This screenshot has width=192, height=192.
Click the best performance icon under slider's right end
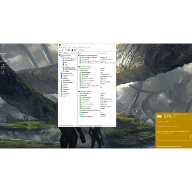[x=190, y=138]
